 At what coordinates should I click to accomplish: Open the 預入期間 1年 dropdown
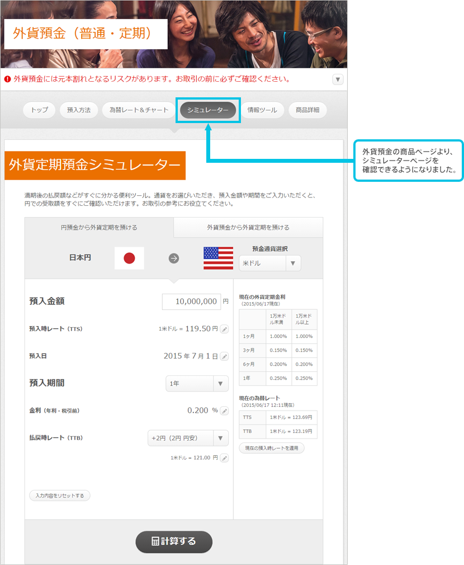click(x=197, y=384)
